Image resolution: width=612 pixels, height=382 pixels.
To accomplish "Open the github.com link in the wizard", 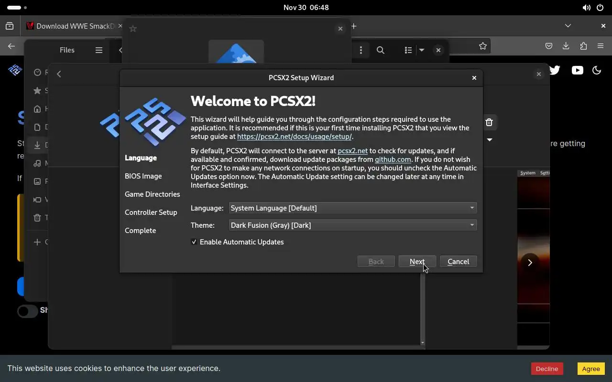I will [x=393, y=159].
